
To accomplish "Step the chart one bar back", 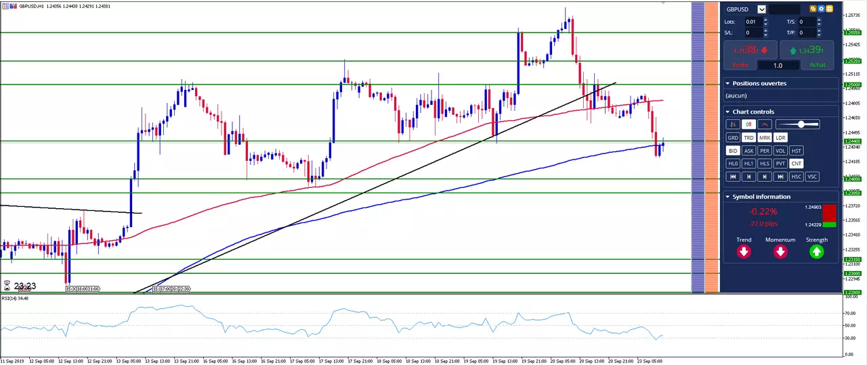I will point(748,176).
